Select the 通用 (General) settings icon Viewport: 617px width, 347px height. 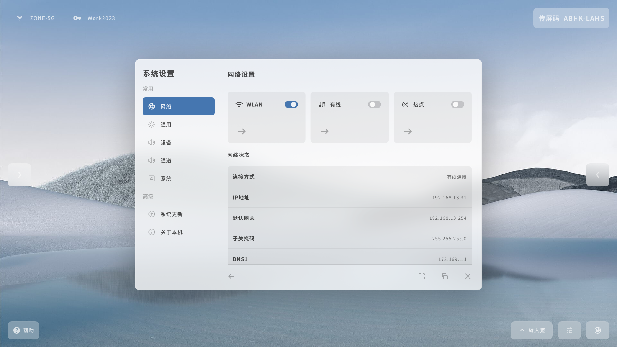tap(151, 124)
